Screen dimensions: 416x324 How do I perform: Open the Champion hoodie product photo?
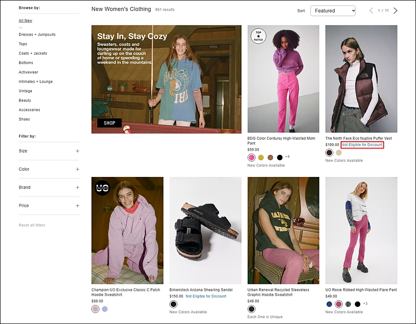click(x=127, y=231)
